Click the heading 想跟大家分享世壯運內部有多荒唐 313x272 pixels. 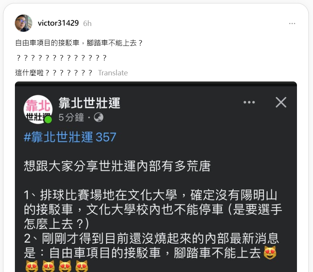coord(117,166)
